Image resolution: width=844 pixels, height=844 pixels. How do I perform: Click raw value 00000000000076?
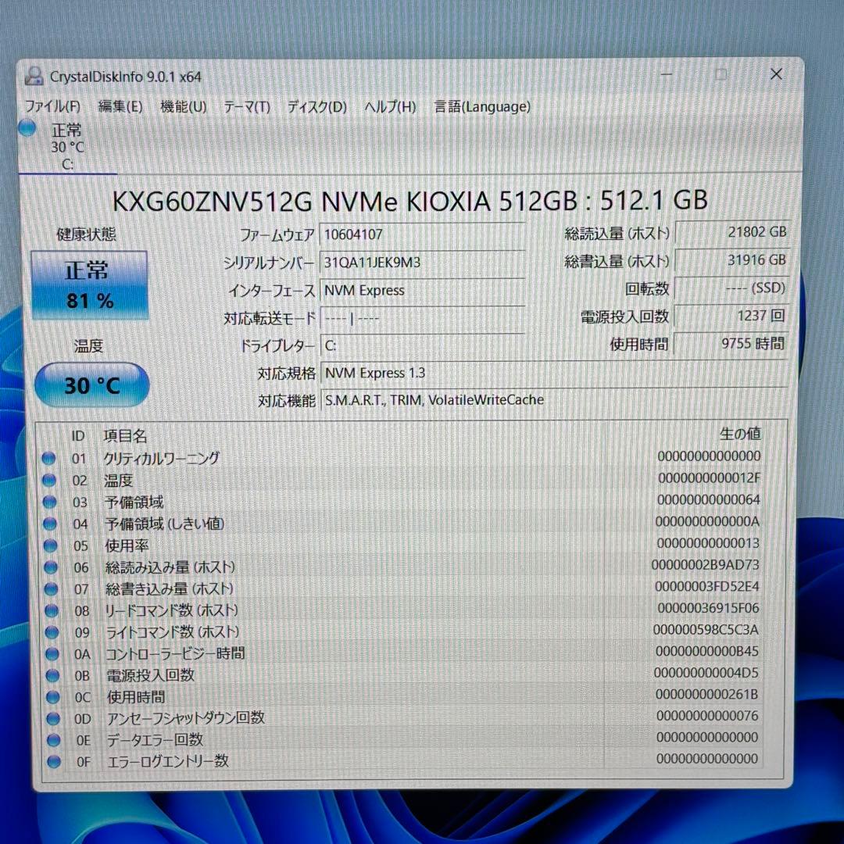tap(707, 716)
